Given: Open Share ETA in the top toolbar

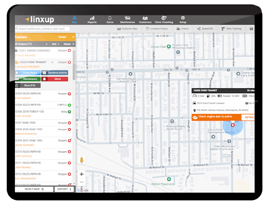Looking at the screenshot, I should point(205,29).
